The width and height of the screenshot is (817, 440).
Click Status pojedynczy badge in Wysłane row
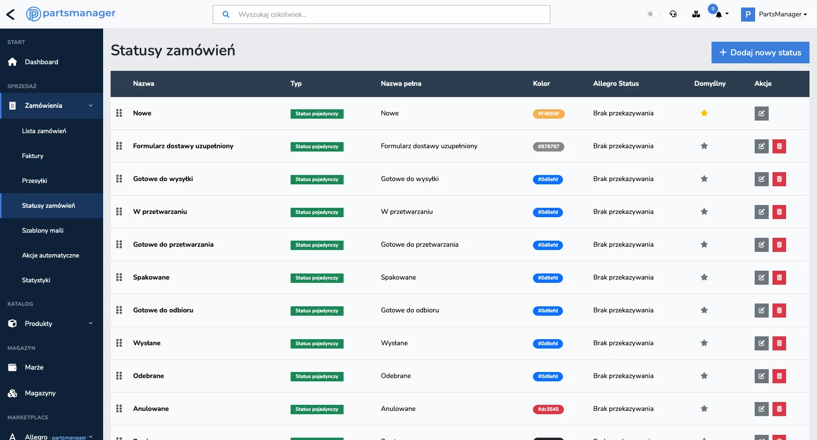tap(317, 343)
